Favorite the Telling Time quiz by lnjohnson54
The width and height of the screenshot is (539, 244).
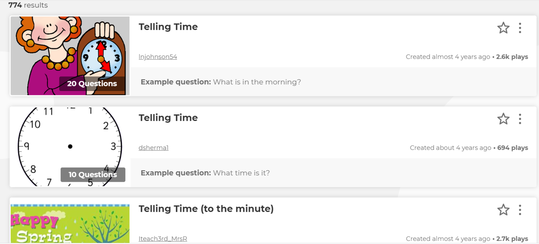(x=503, y=28)
